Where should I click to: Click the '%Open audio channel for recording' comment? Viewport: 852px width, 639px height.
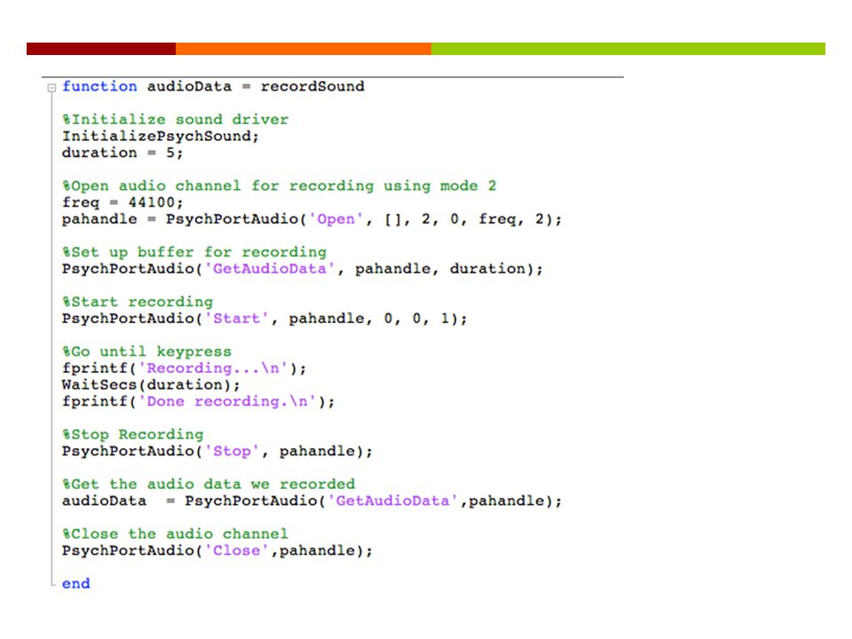279,185
